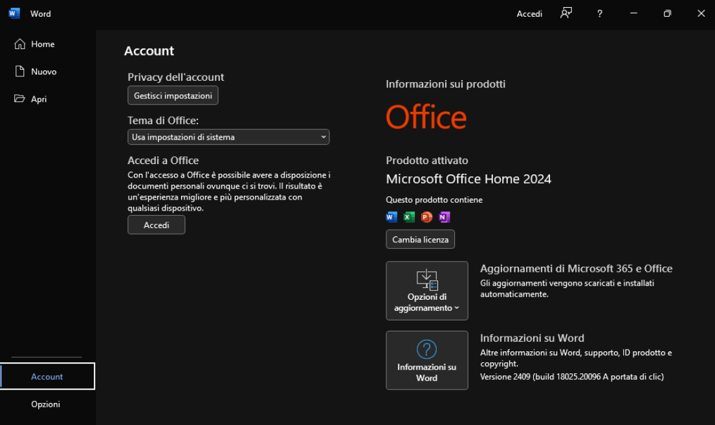Click the Versione 2409 build text
Screen dimensions: 715x425
[x=572, y=377]
